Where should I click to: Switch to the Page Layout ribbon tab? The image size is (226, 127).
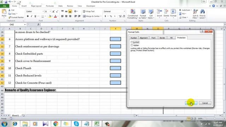point(36,6)
